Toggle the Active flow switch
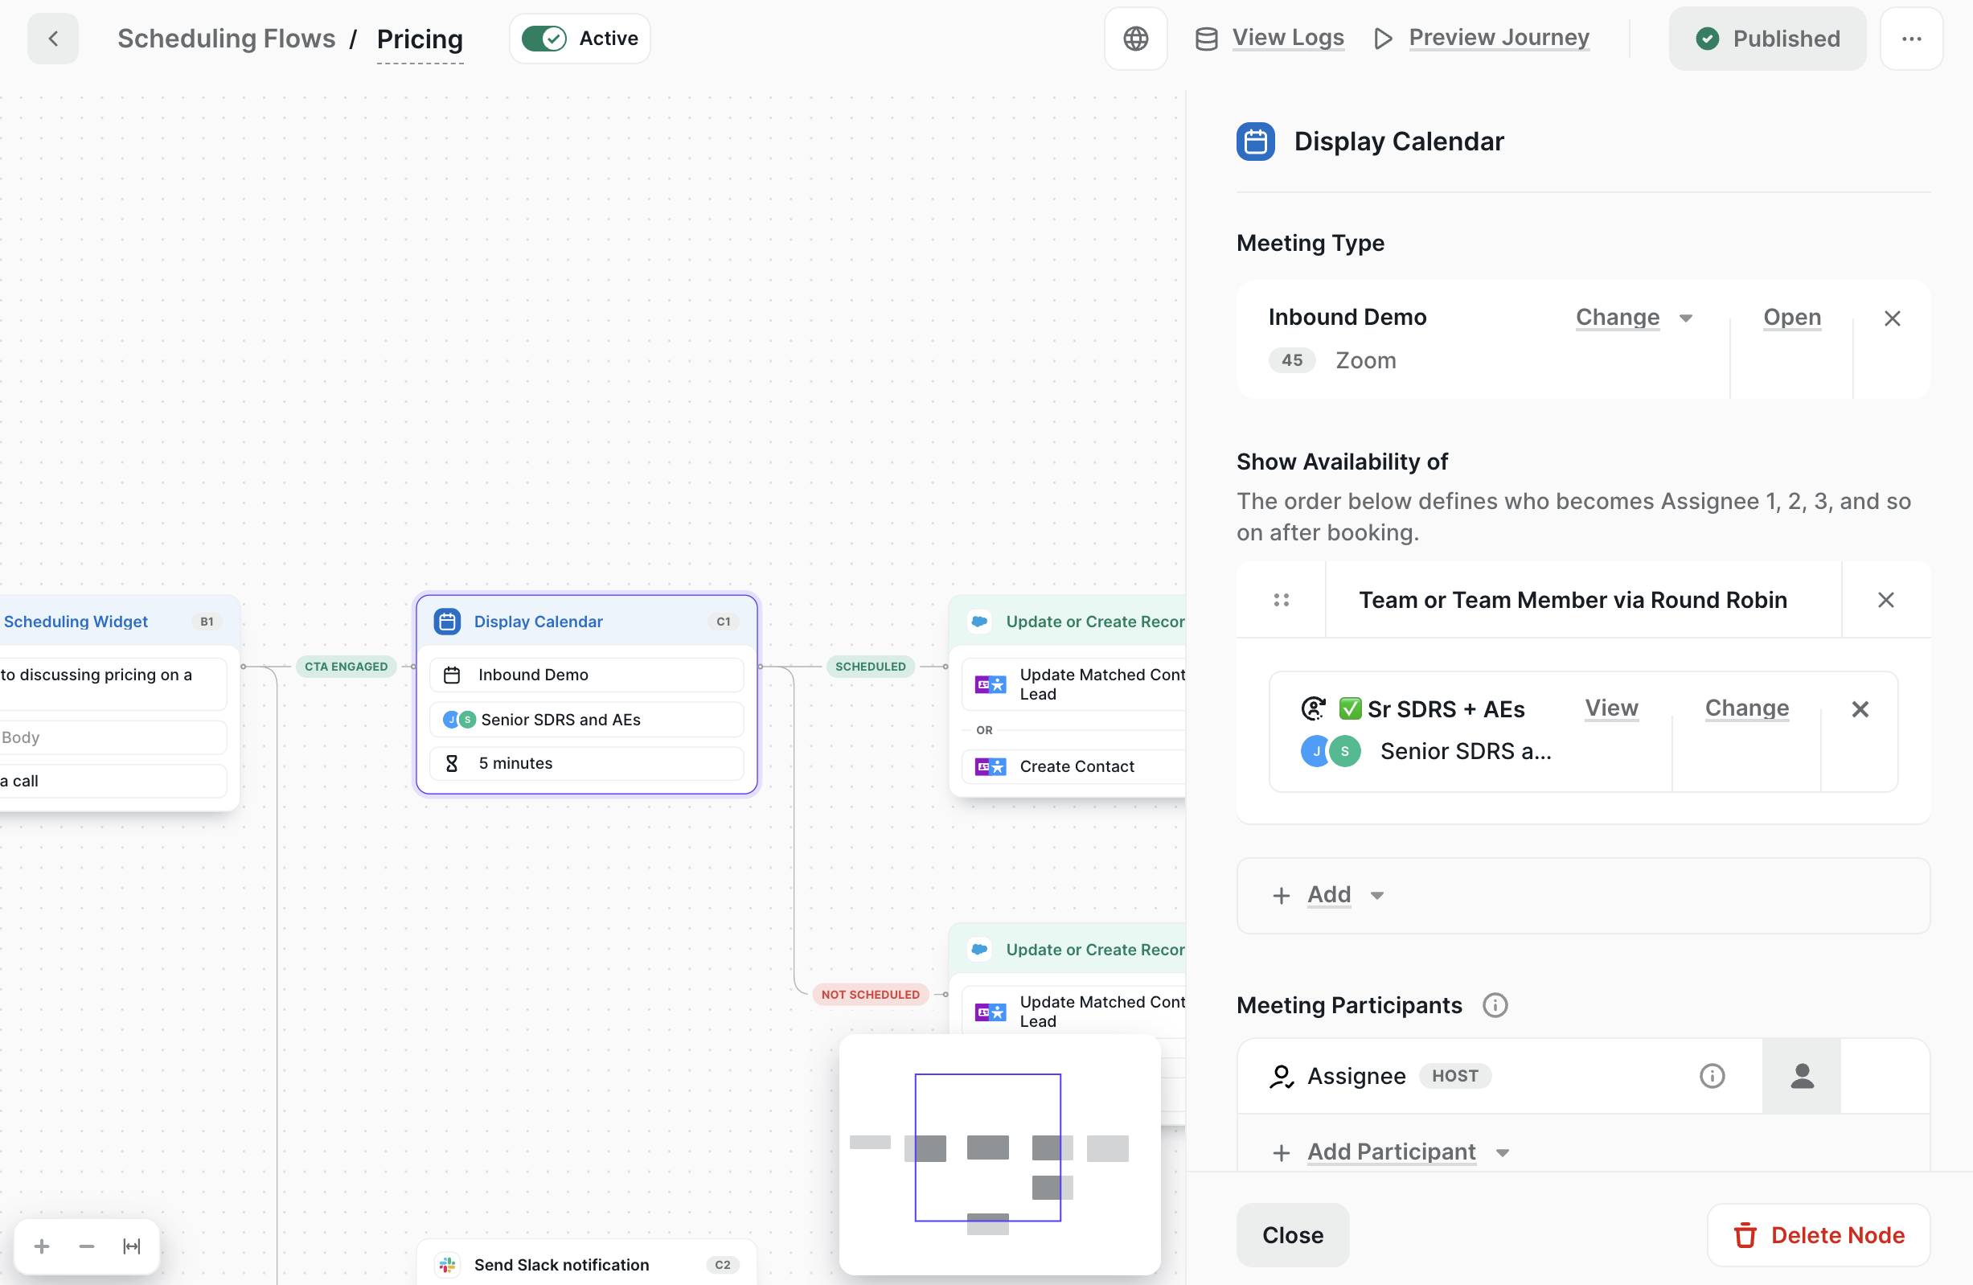Viewport: 1973px width, 1285px height. click(544, 39)
